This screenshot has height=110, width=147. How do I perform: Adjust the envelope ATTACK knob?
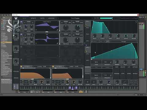tap(102, 36)
